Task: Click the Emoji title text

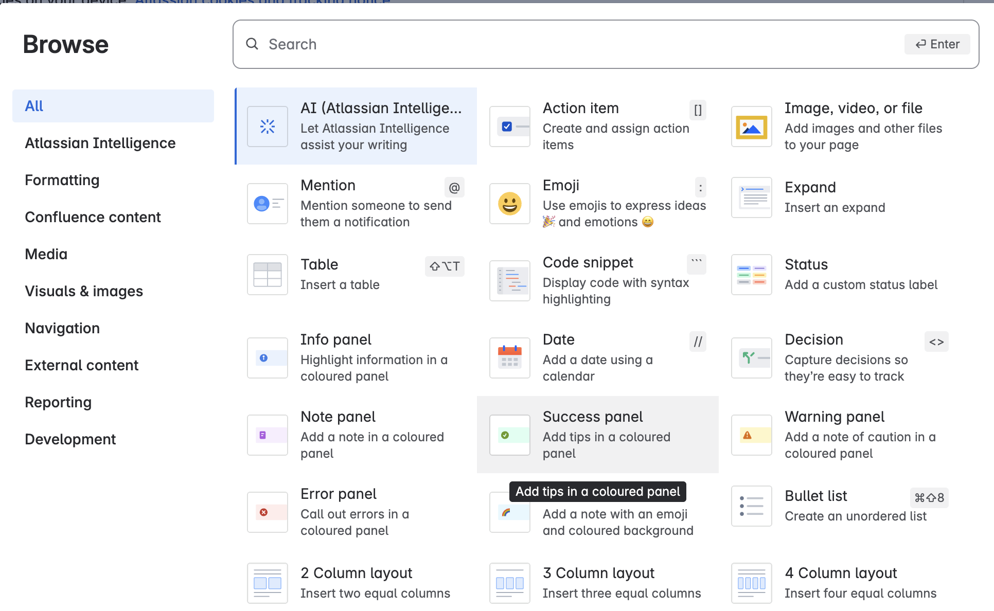Action: (x=561, y=185)
